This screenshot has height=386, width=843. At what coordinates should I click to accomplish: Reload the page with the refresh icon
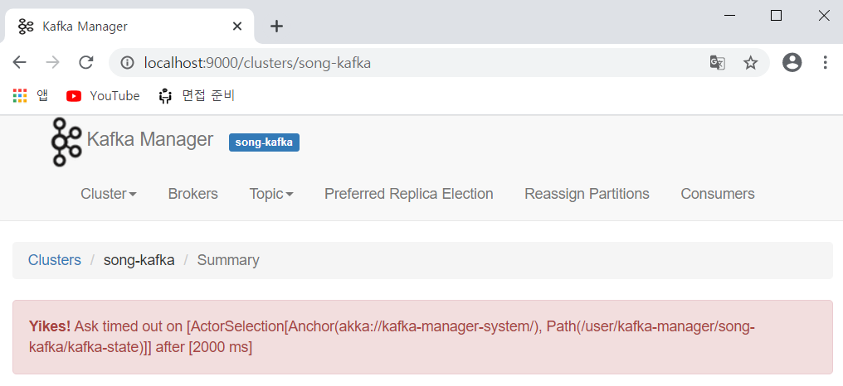click(85, 63)
